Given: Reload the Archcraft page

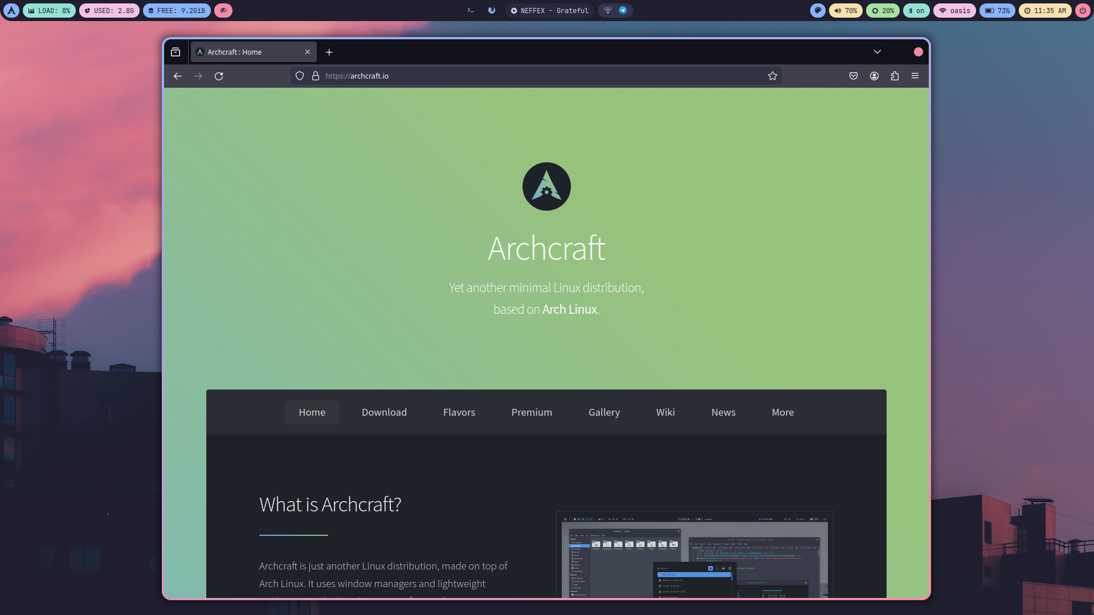Looking at the screenshot, I should 219,76.
